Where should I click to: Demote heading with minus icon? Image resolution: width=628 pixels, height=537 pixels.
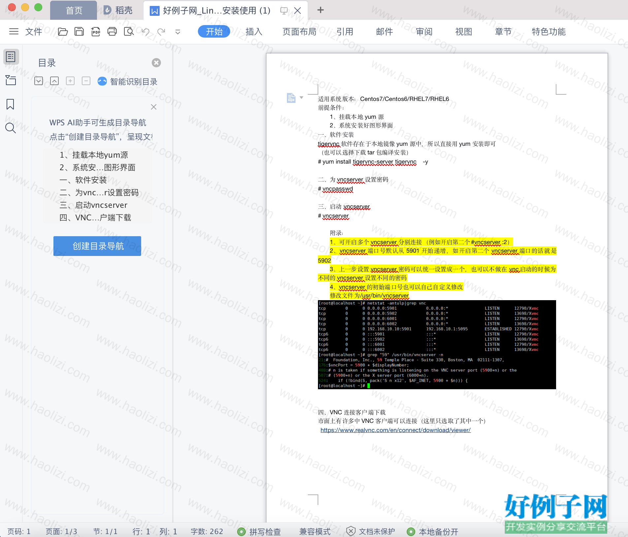(86, 81)
